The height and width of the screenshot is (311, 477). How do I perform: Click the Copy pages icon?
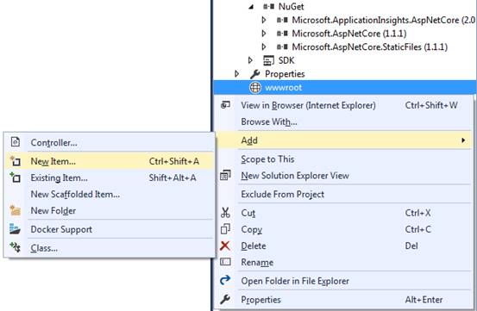[225, 229]
